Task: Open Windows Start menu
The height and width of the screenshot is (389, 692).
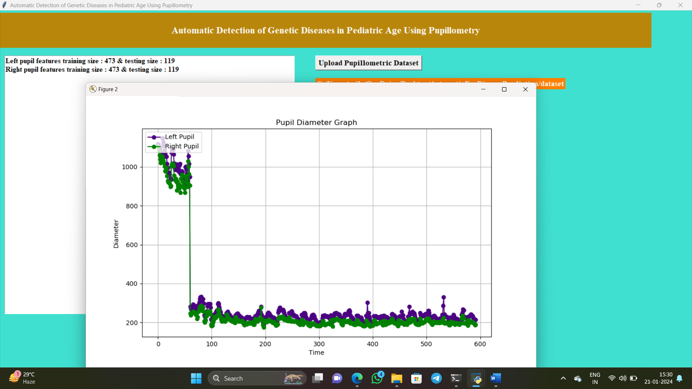Action: click(196, 378)
